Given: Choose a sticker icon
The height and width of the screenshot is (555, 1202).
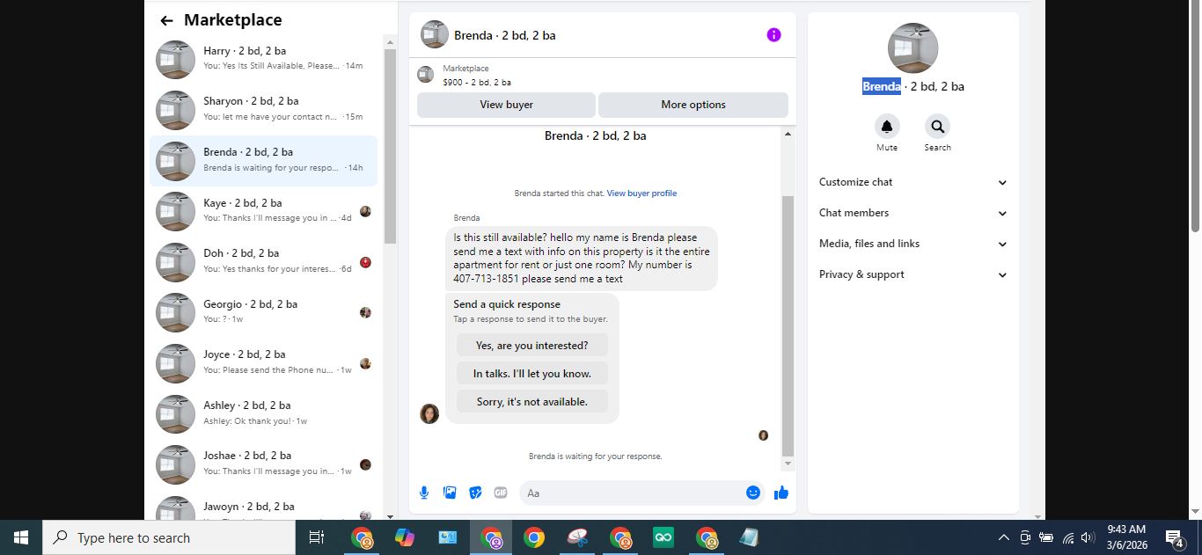Looking at the screenshot, I should pyautogui.click(x=475, y=493).
